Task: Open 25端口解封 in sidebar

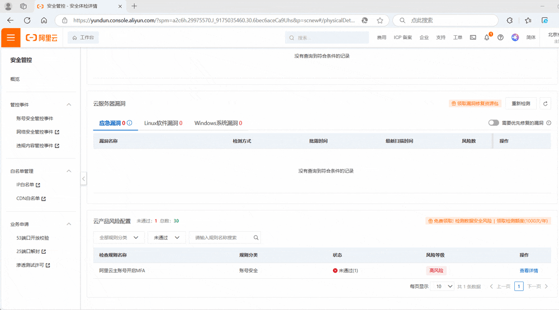Action: tap(31, 251)
